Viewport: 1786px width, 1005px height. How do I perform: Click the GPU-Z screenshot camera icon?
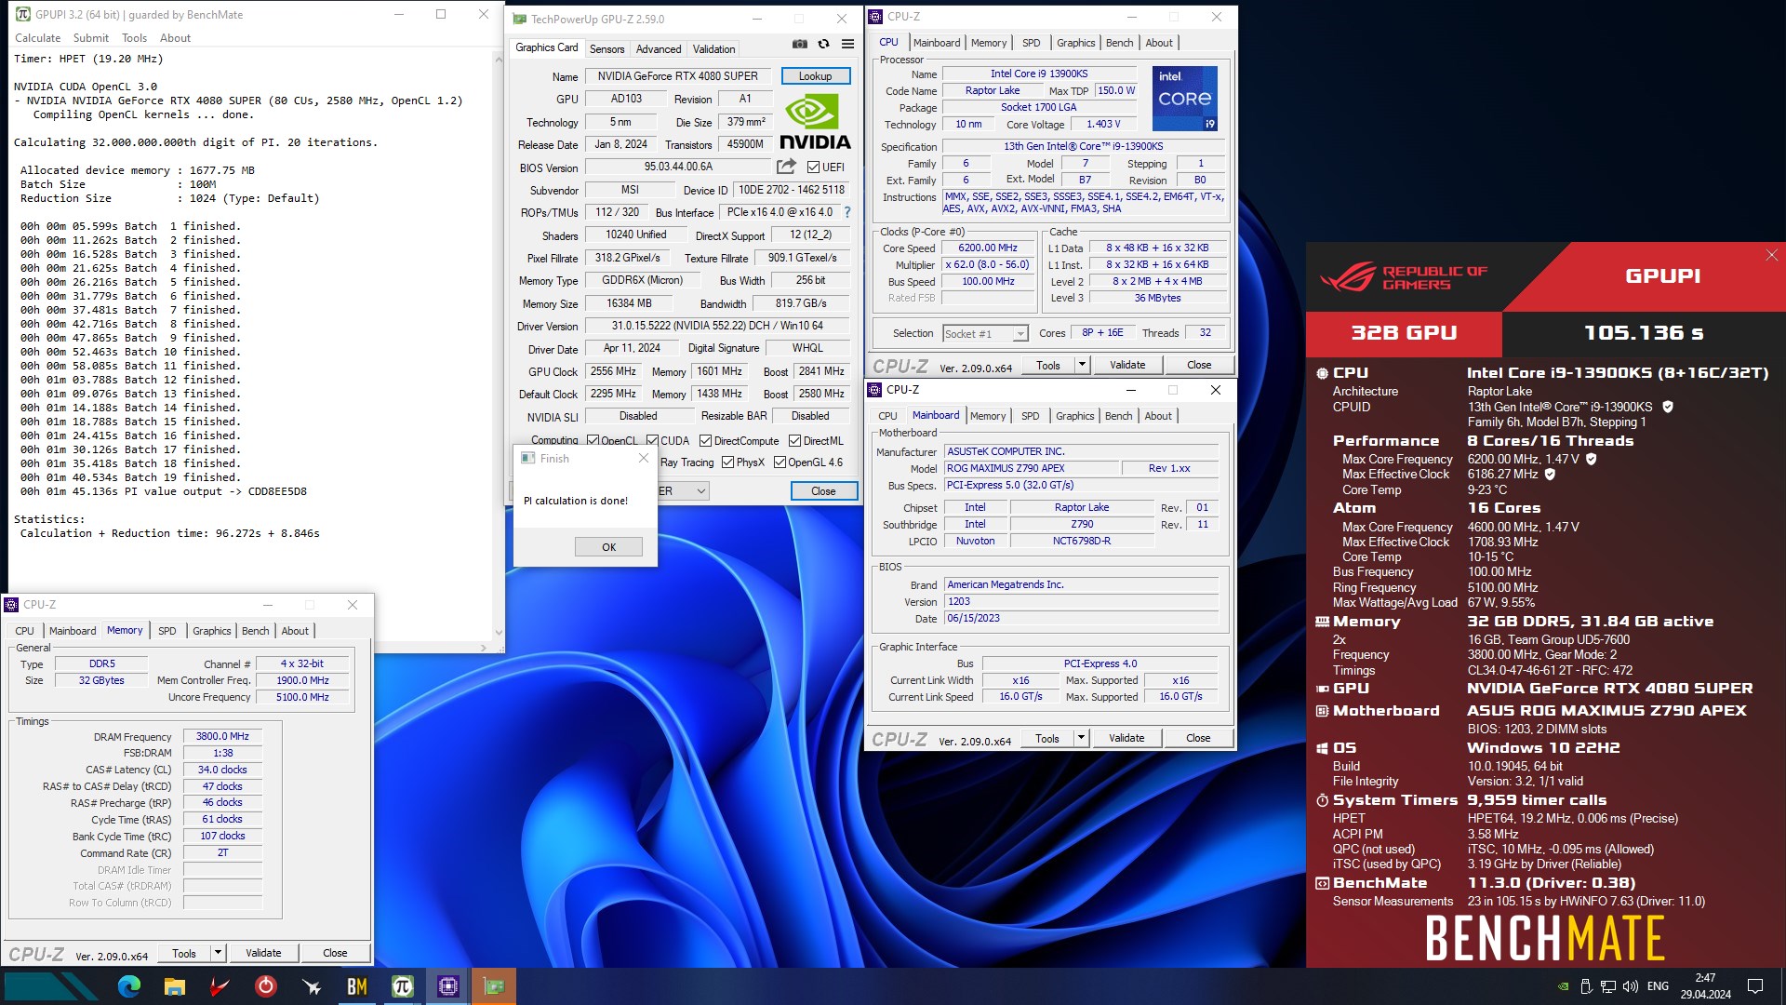point(799,44)
